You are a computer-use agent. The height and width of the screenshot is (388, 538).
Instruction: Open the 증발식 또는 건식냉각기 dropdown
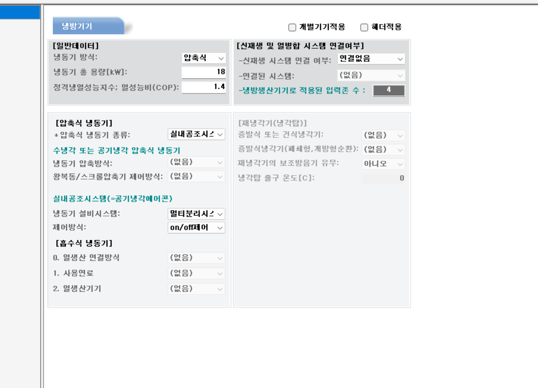coord(383,136)
